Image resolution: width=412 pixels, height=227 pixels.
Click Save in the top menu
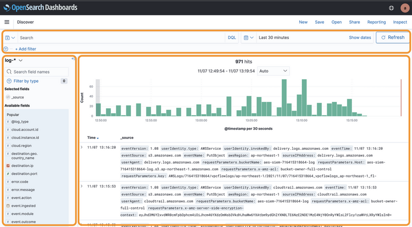tap(319, 22)
